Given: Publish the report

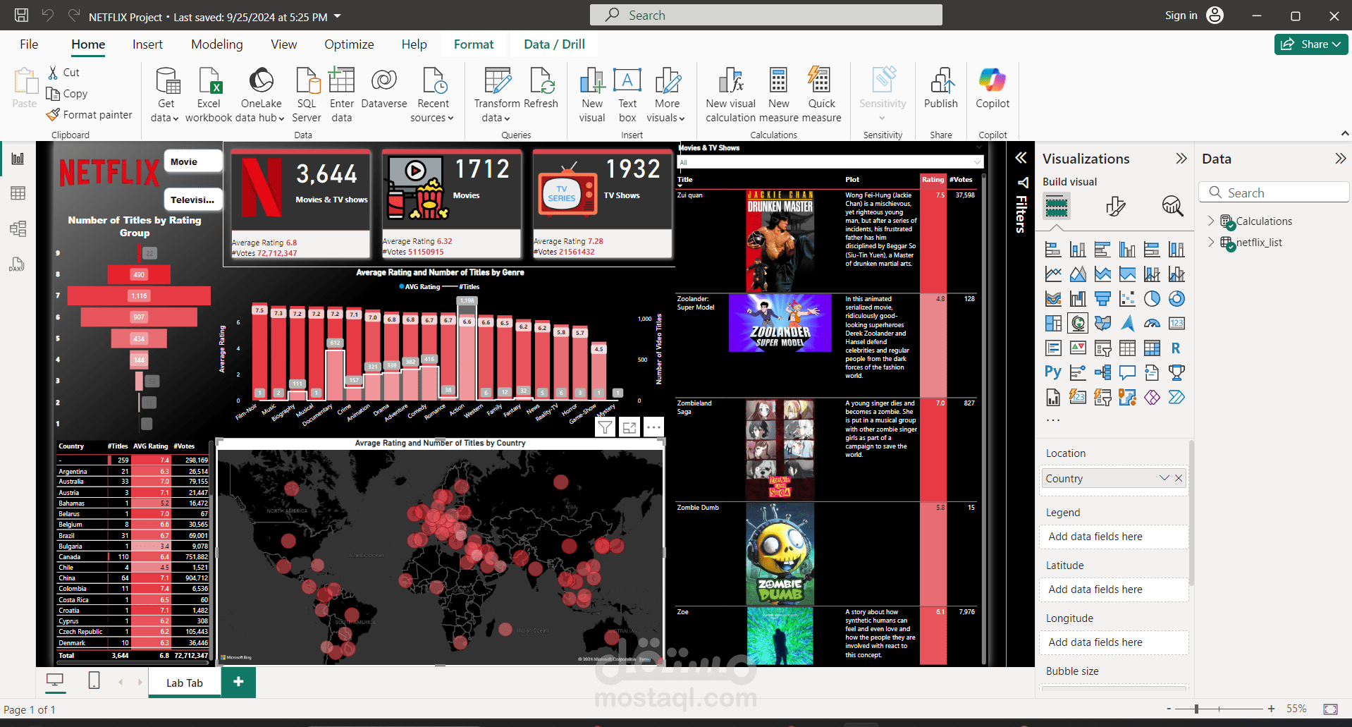Looking at the screenshot, I should (941, 89).
